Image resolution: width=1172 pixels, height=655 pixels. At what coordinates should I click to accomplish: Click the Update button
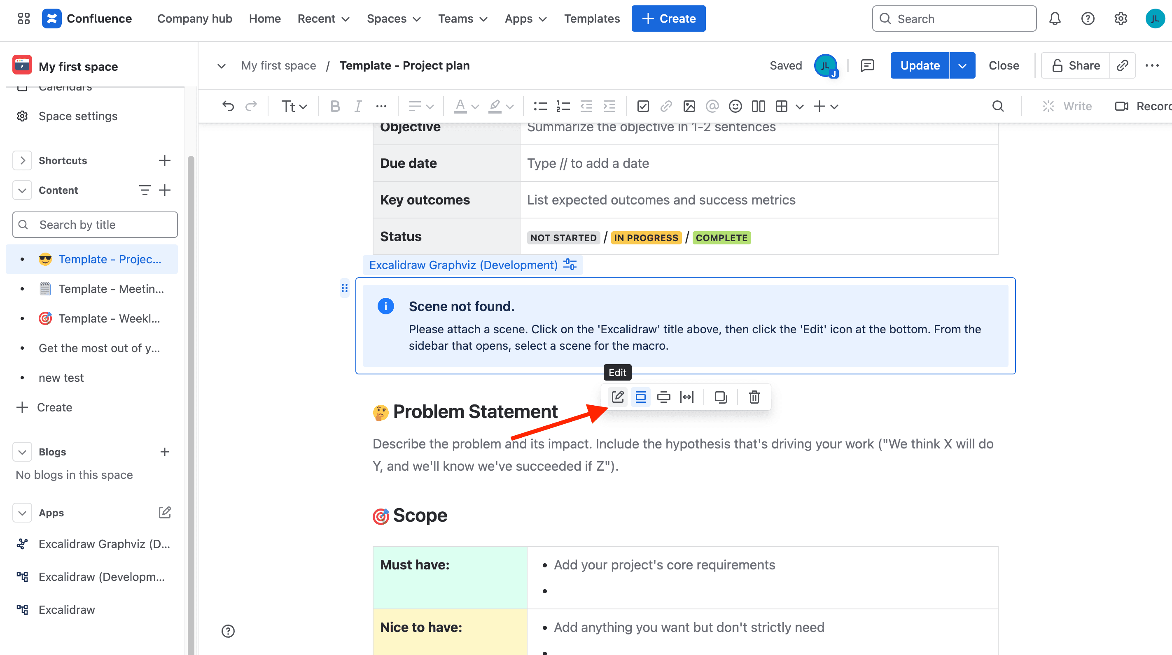[x=920, y=65]
